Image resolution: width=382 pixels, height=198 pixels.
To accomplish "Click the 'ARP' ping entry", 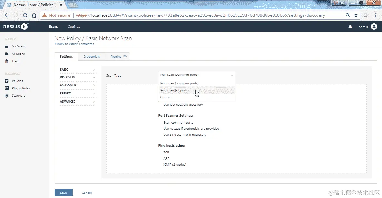I will pos(166,159).
